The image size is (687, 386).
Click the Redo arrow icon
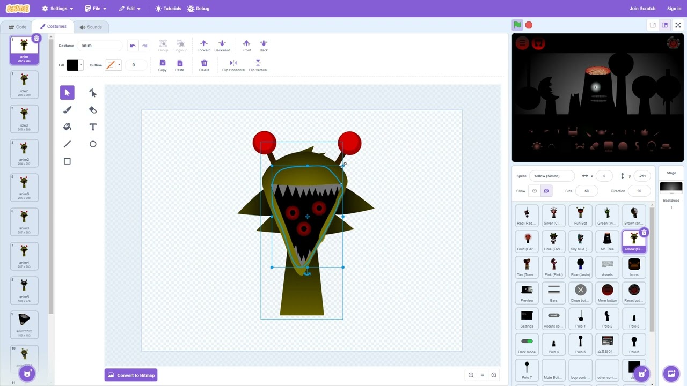tap(144, 46)
